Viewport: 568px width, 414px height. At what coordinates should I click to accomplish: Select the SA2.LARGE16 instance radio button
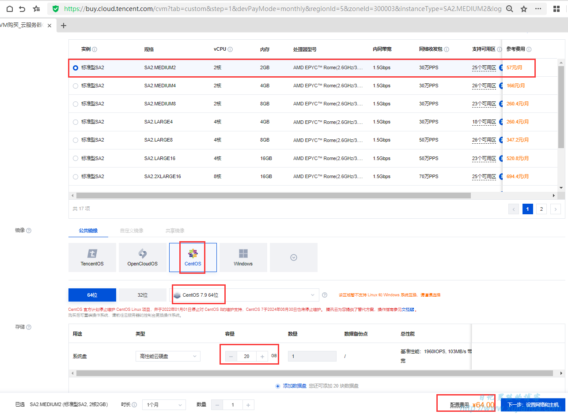click(76, 158)
